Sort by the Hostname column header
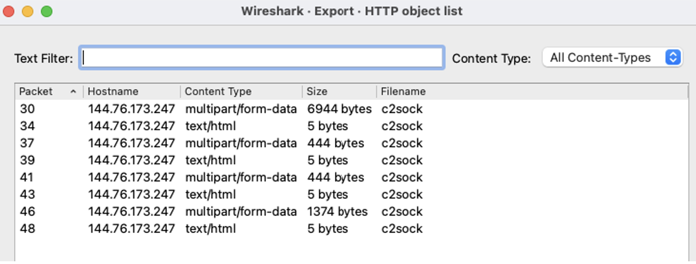 [132, 91]
